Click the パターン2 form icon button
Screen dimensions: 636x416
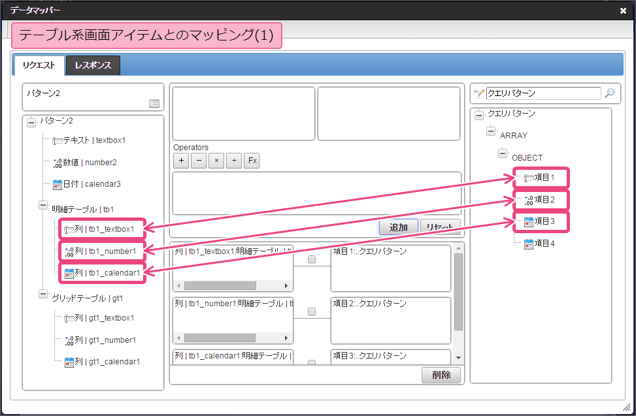154,104
